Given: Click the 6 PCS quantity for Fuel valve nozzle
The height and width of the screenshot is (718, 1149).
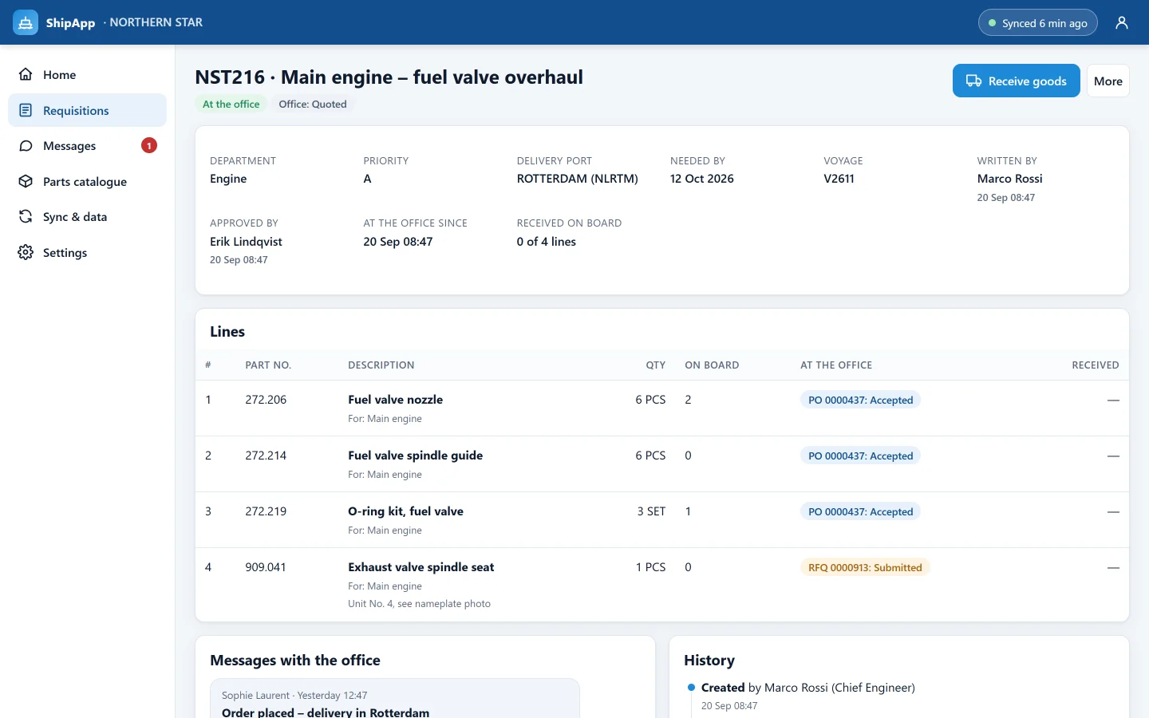Looking at the screenshot, I should (x=650, y=400).
